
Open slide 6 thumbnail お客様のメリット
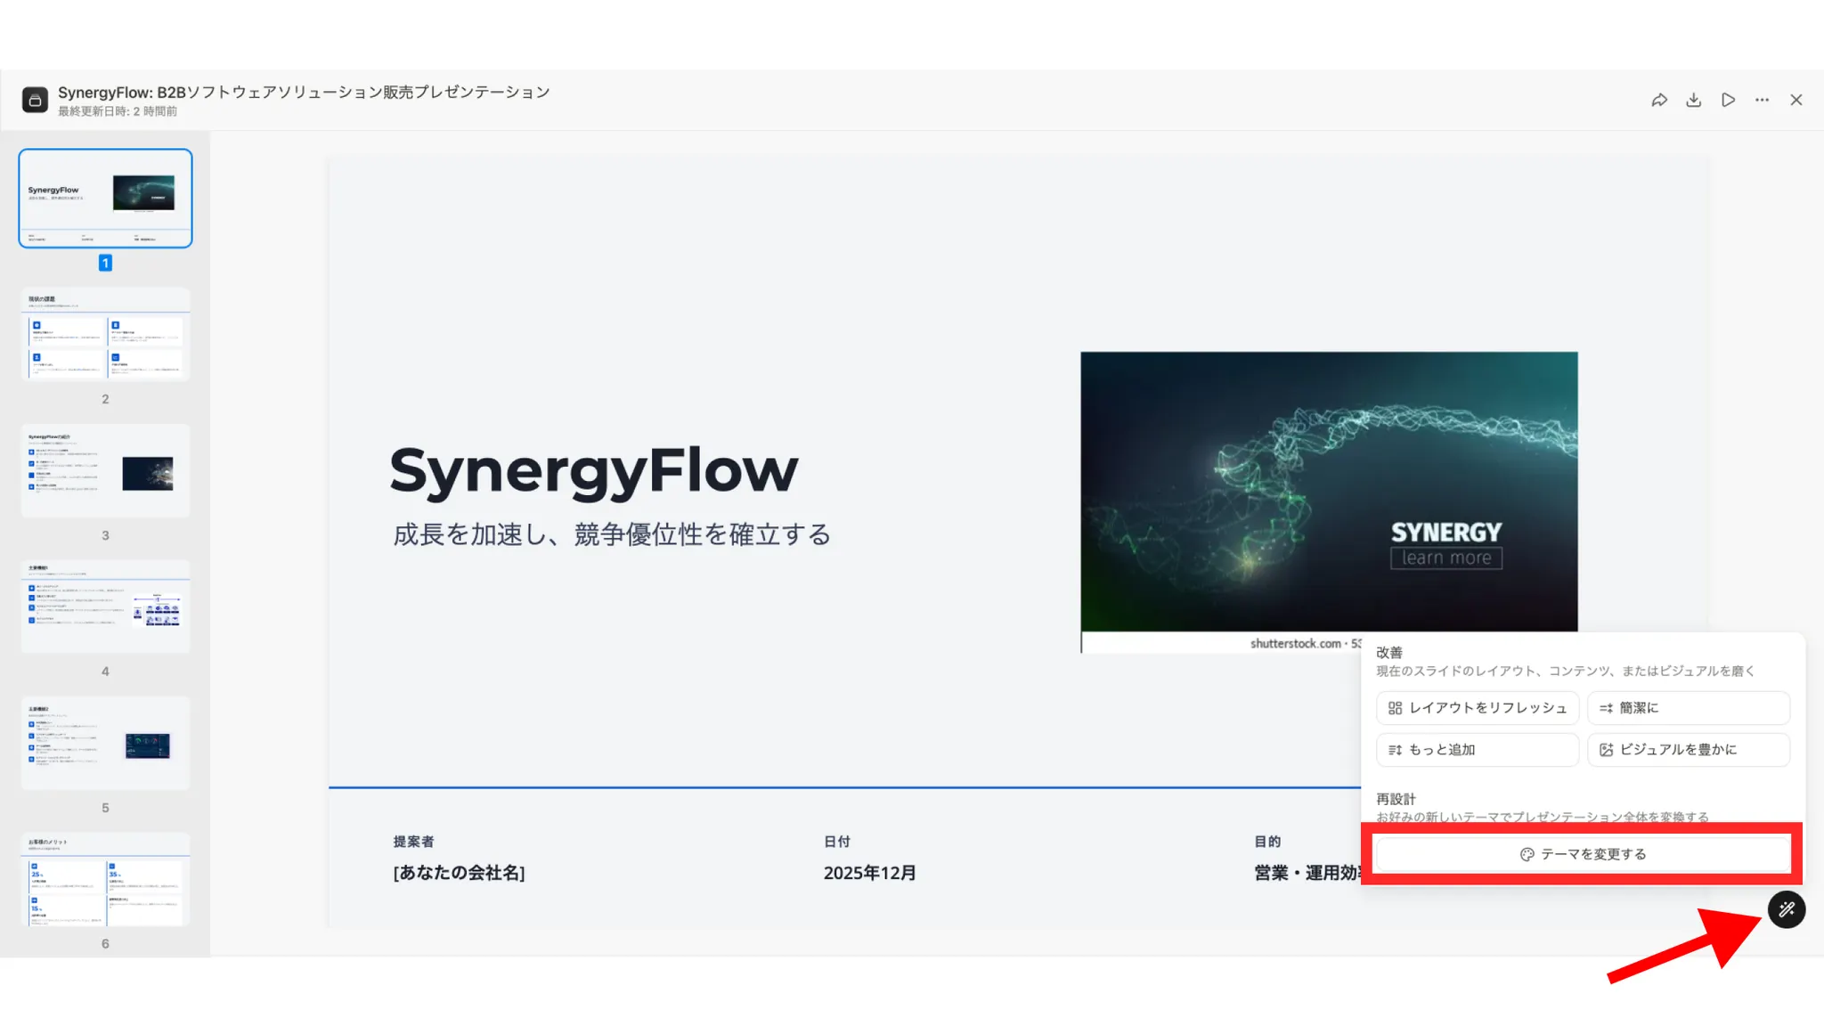pyautogui.click(x=105, y=880)
